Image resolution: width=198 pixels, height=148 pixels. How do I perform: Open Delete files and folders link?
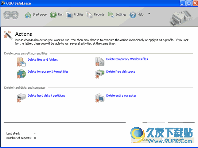(43, 59)
